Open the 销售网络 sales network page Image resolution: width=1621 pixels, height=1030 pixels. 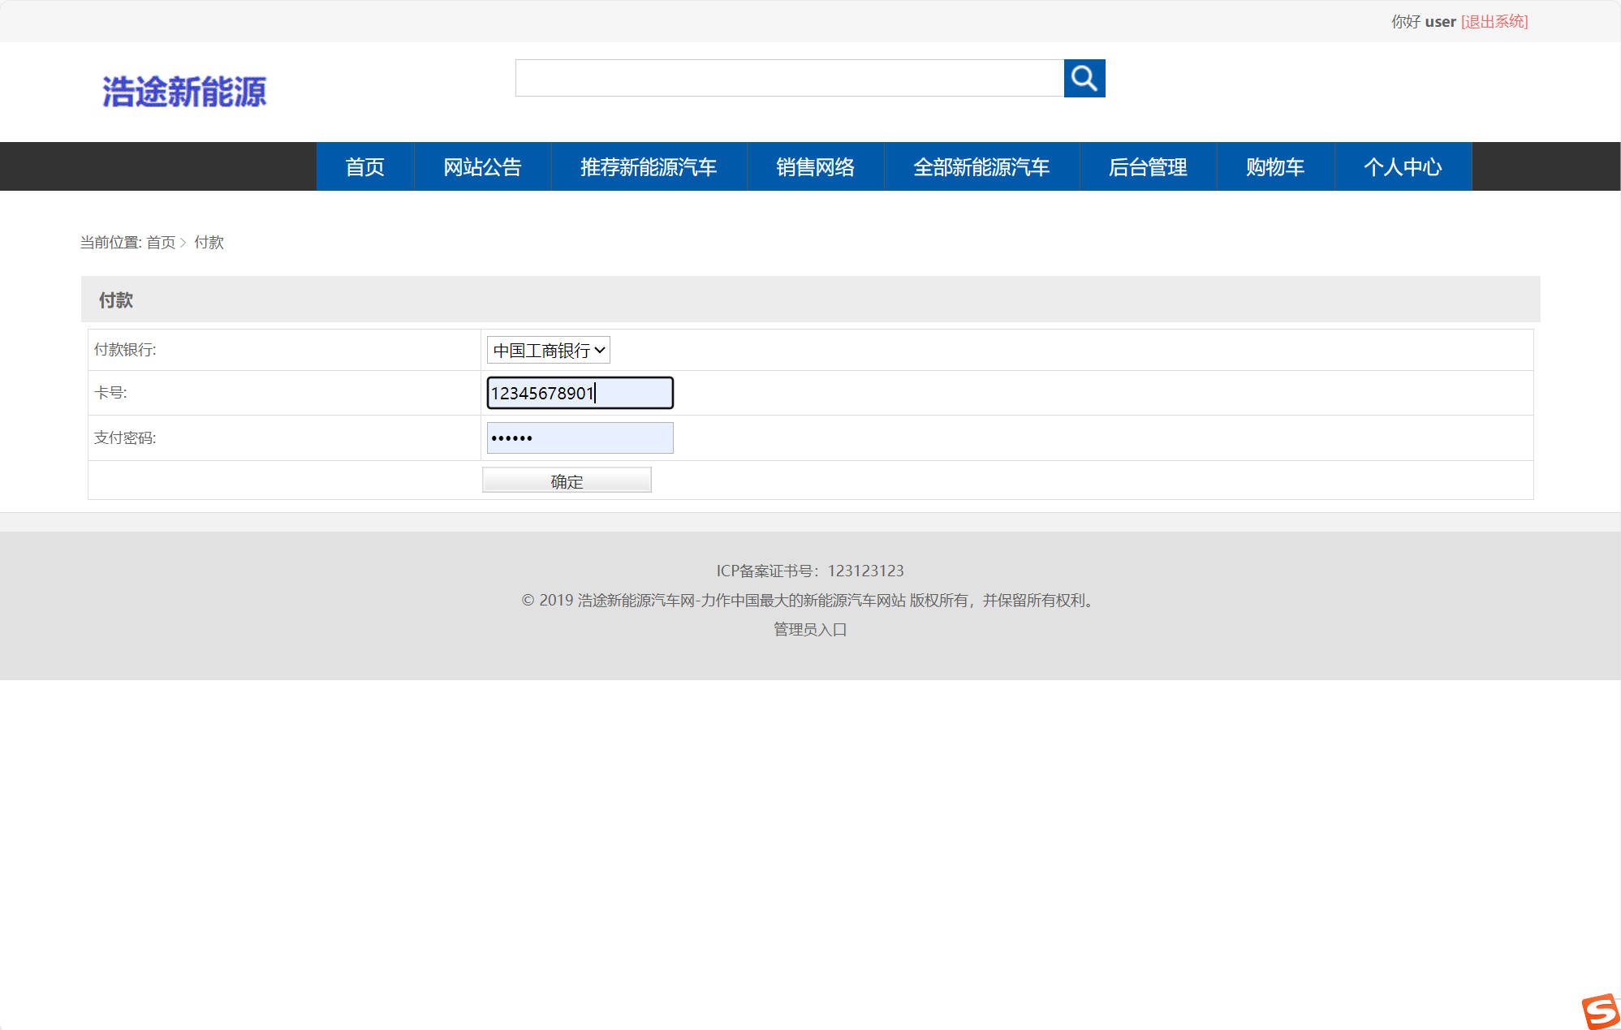click(x=816, y=166)
